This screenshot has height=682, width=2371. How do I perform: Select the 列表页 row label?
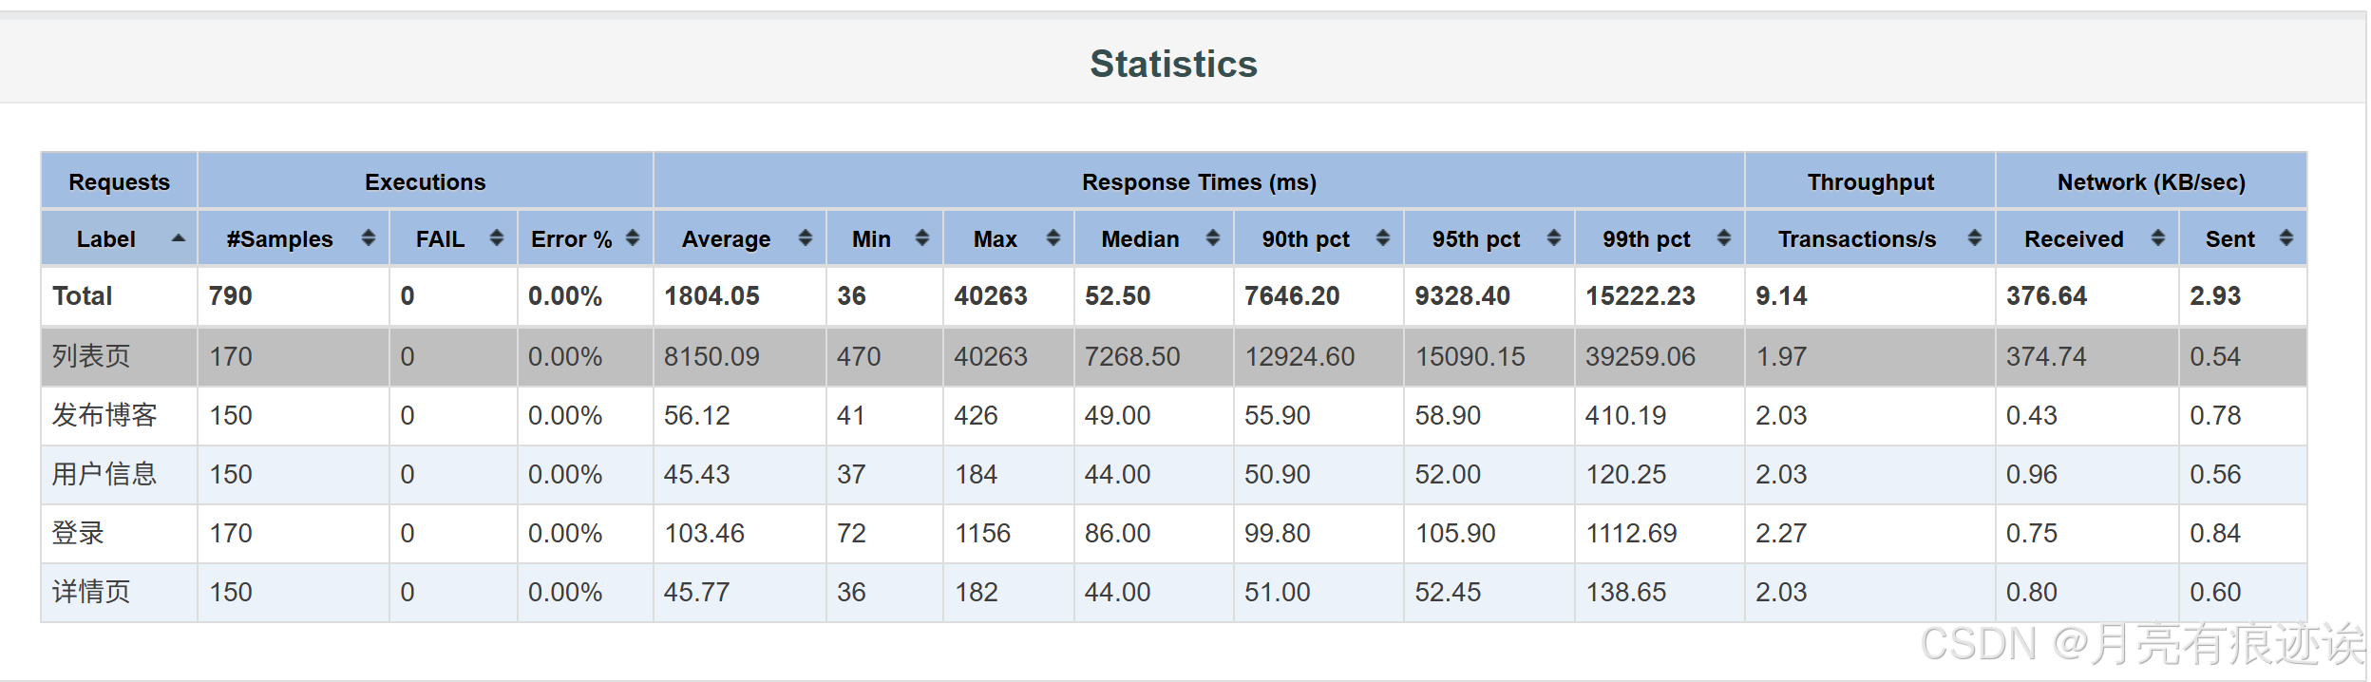pyautogui.click(x=91, y=356)
